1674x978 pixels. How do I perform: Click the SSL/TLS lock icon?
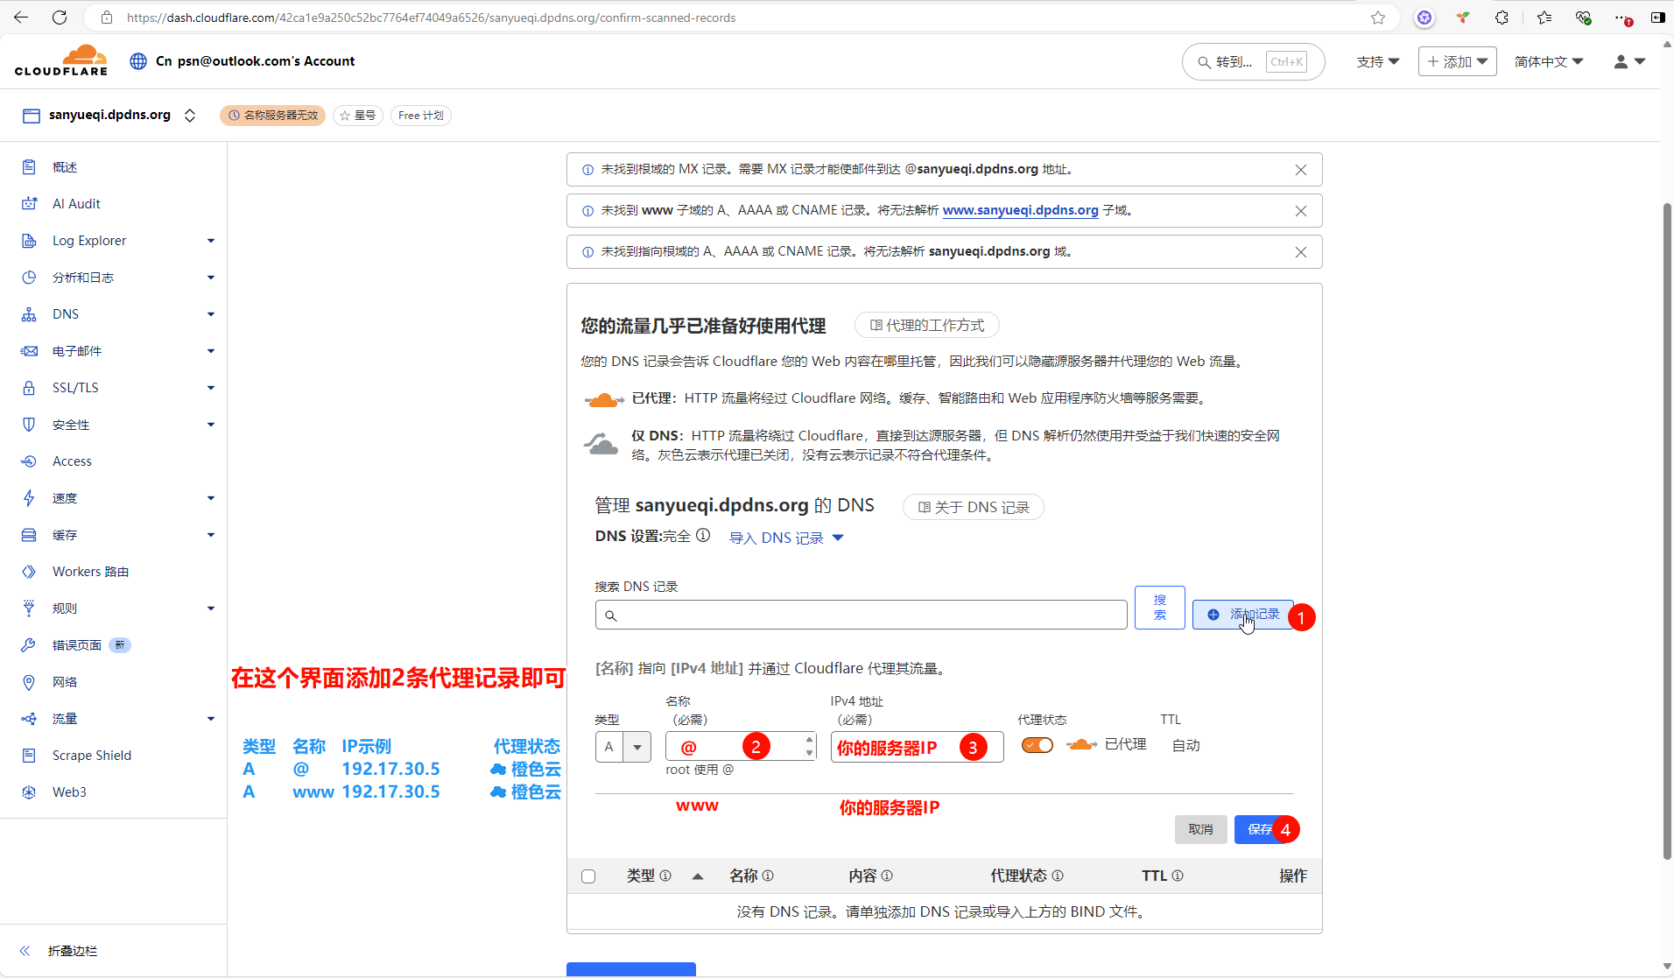(29, 388)
